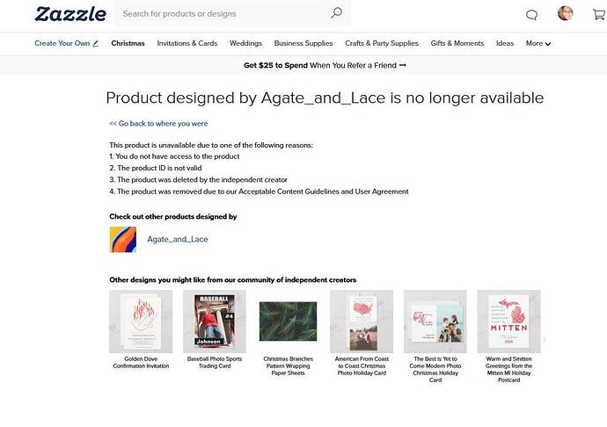Viewport: 607px width, 427px height.
Task: Expand the More dropdown menu
Action: [538, 43]
